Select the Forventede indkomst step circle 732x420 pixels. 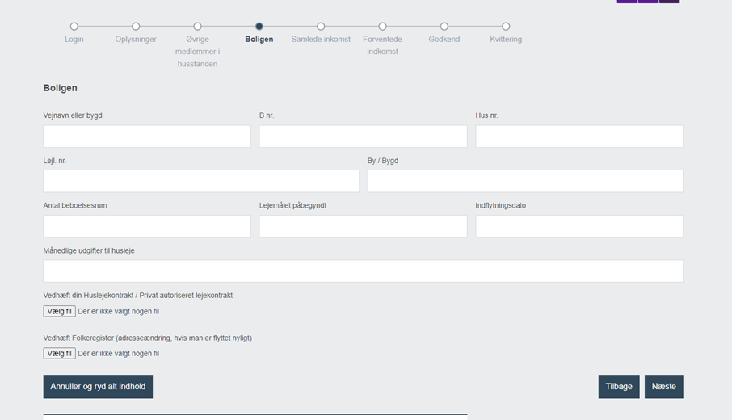[382, 27]
